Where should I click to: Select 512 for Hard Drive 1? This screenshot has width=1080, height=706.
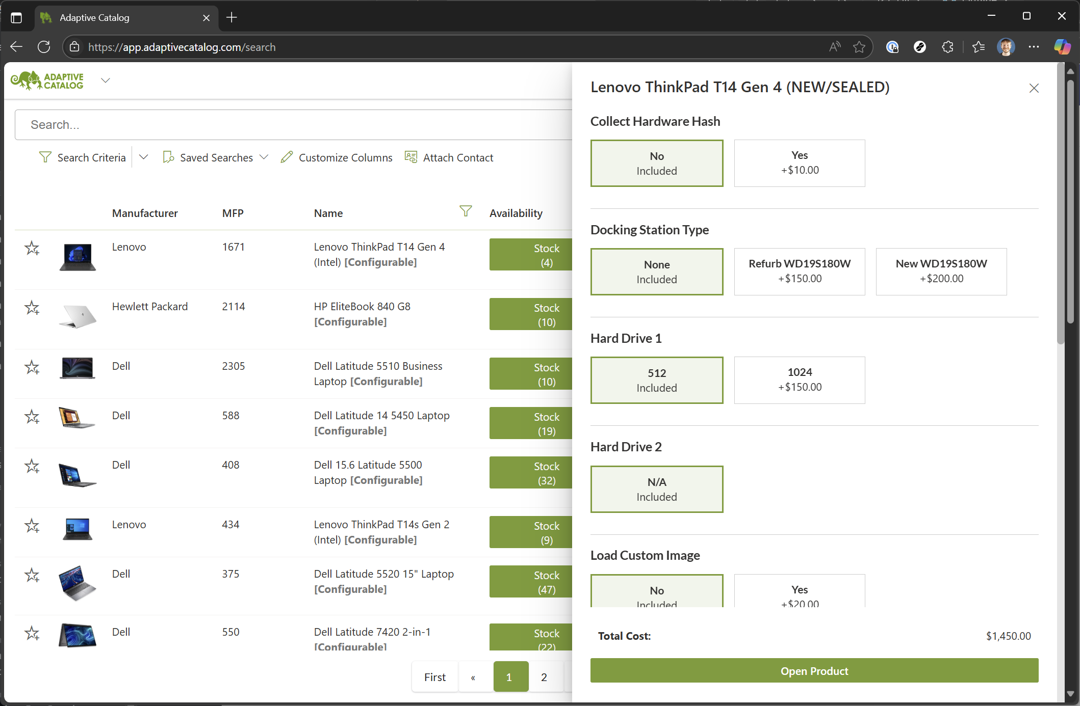point(657,380)
